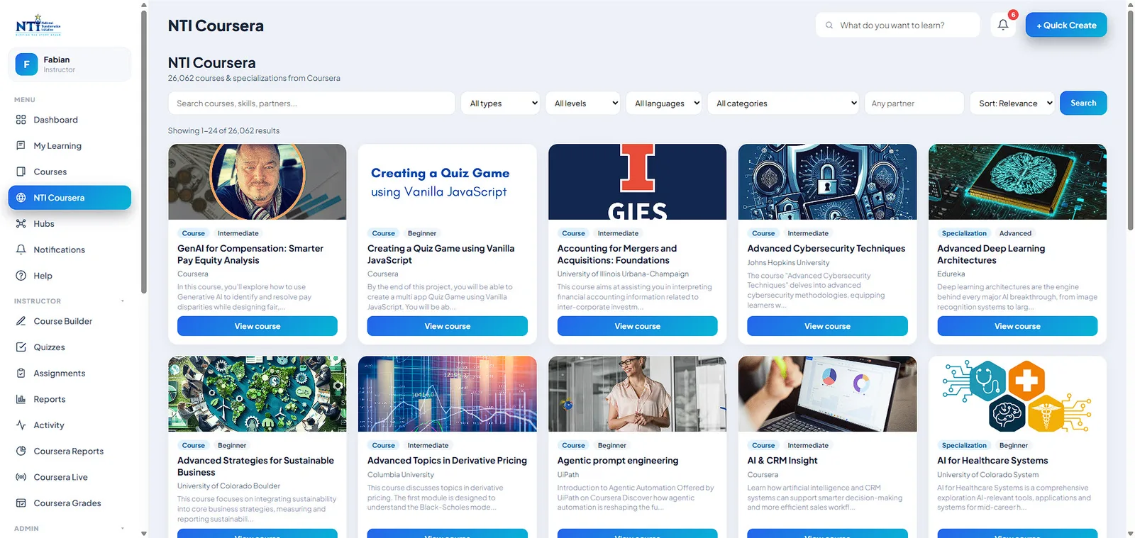Image resolution: width=1135 pixels, height=538 pixels.
Task: Click the Coursera Reports pie icon
Action: [21, 451]
